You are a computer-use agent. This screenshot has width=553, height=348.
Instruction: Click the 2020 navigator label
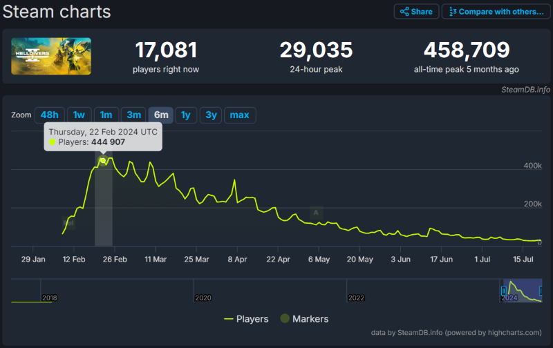click(203, 298)
